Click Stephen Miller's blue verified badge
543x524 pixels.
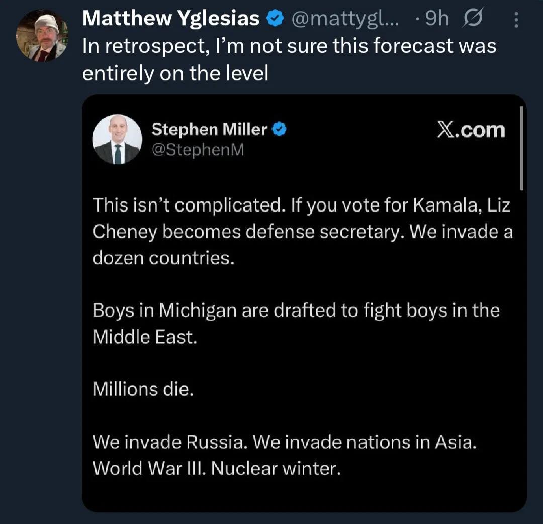pyautogui.click(x=280, y=130)
